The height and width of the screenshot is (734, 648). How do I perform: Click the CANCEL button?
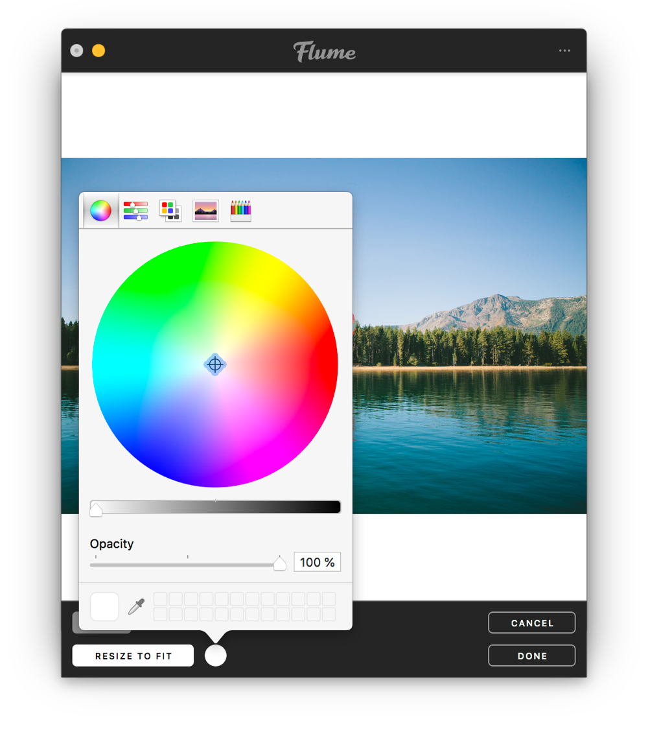(532, 622)
